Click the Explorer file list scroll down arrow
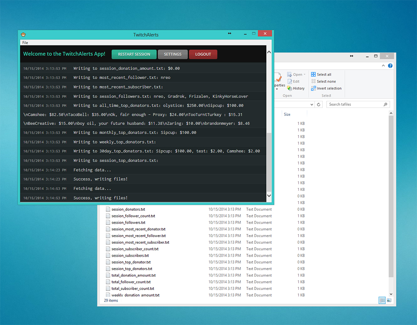This screenshot has height=325, width=417. click(391, 294)
